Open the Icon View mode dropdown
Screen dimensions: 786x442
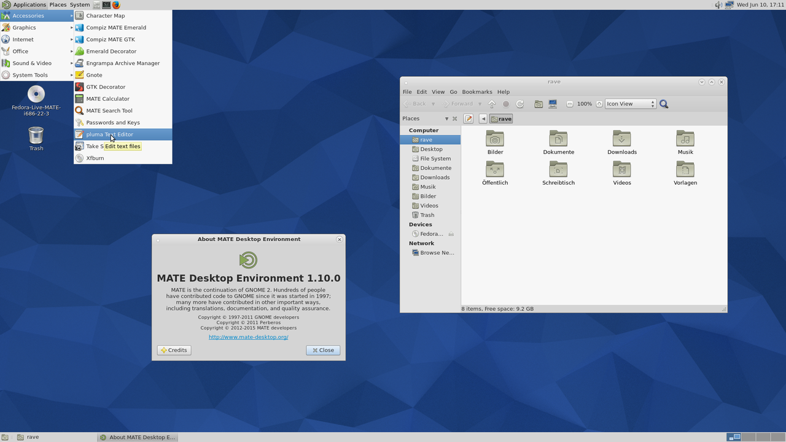click(x=631, y=104)
